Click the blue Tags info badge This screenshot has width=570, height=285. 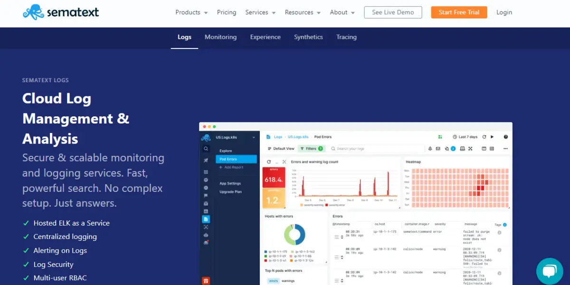pyautogui.click(x=504, y=225)
